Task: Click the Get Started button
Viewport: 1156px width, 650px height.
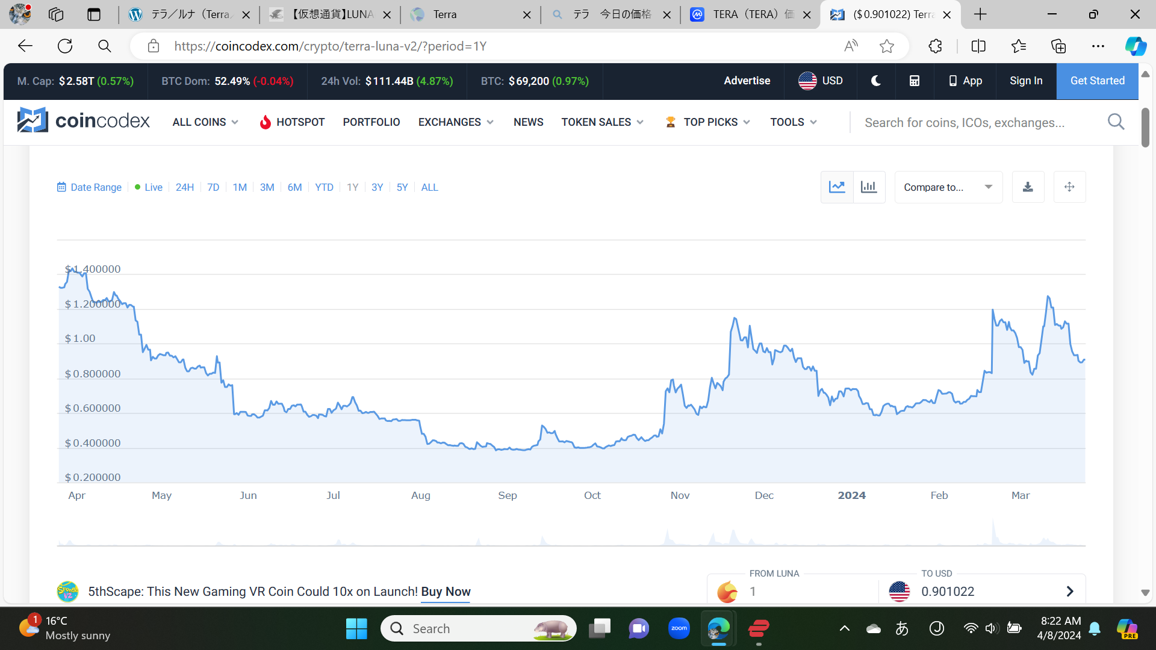Action: point(1097,81)
